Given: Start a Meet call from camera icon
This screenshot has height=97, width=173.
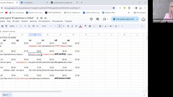Looking at the screenshot, I should click(x=104, y=19).
